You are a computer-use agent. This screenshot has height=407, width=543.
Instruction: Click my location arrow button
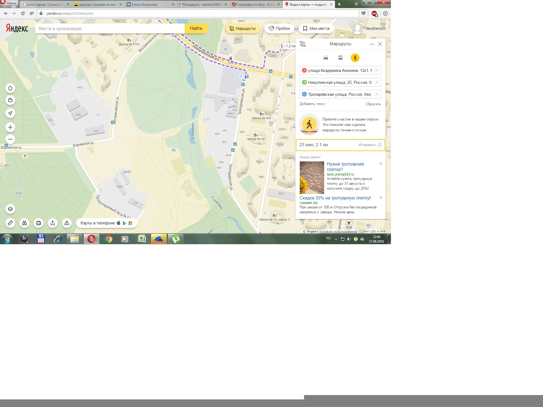pyautogui.click(x=10, y=113)
